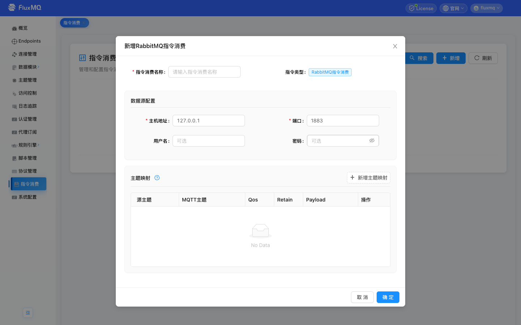Toggle password visibility eye icon
The width and height of the screenshot is (521, 325).
pos(372,140)
